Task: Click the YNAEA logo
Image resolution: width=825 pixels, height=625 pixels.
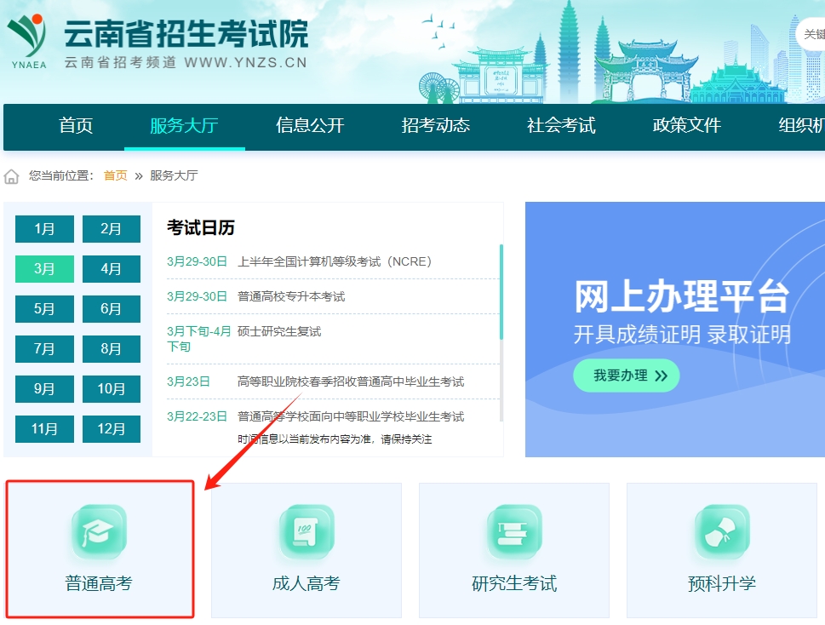Action: coord(28,38)
